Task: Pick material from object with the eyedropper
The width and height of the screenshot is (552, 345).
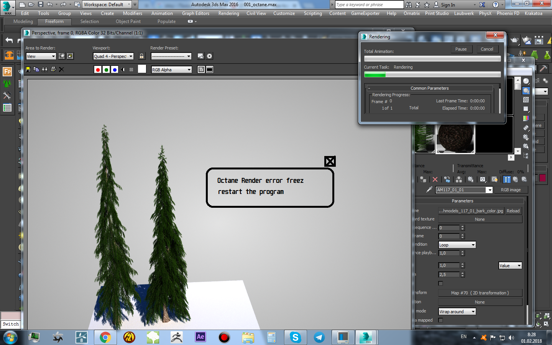Action: click(429, 190)
